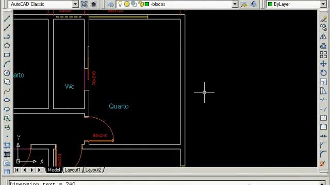This screenshot has width=330, height=185.
Task: Select the Rotate tool
Action: pyautogui.click(x=323, y=73)
